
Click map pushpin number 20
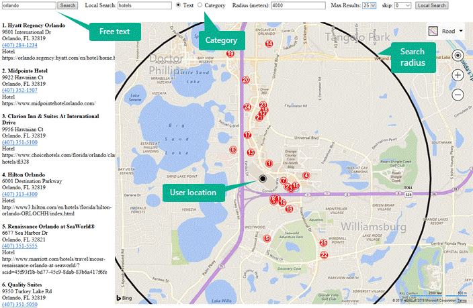(x=246, y=80)
